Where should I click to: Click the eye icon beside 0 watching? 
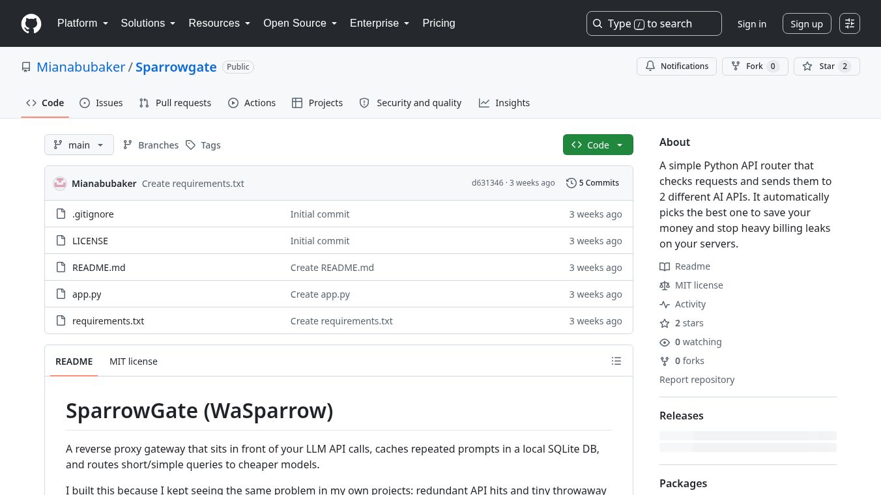coord(665,342)
